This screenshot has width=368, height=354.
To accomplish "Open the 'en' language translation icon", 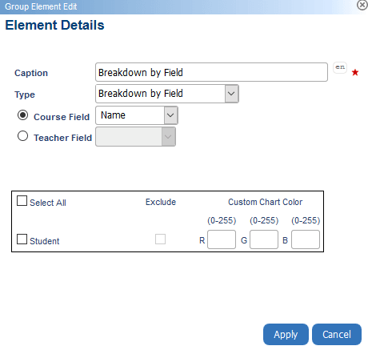I will click(x=340, y=67).
